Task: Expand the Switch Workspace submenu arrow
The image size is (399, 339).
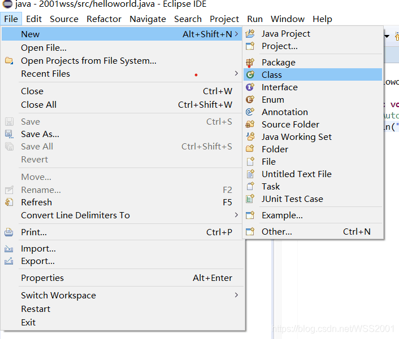Action: coord(236,295)
